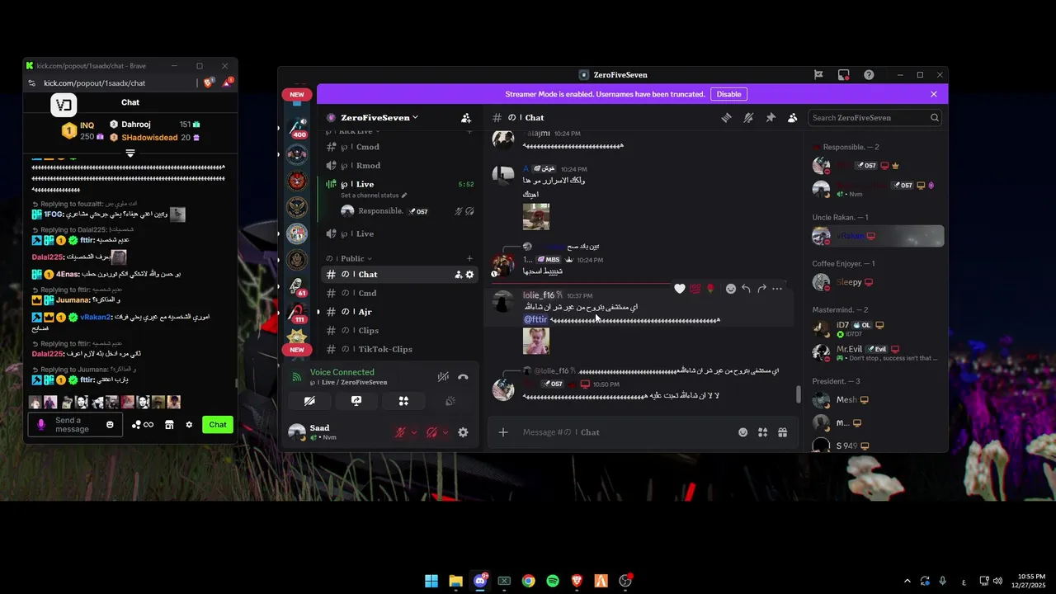The height and width of the screenshot is (594, 1056).
Task: Show pinned messages in Chat channel
Action: 771,118
